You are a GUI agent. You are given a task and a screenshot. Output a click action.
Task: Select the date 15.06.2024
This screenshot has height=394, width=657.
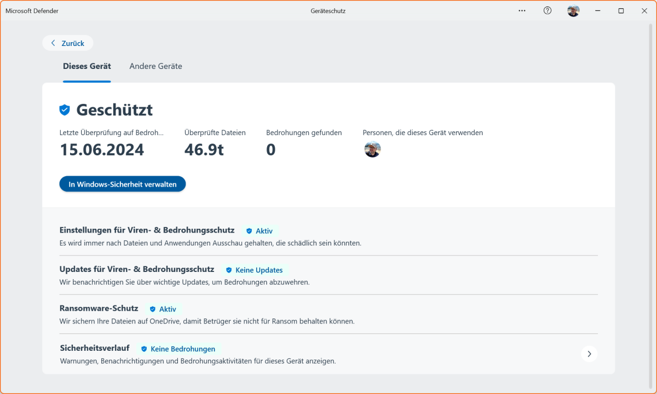pos(102,150)
